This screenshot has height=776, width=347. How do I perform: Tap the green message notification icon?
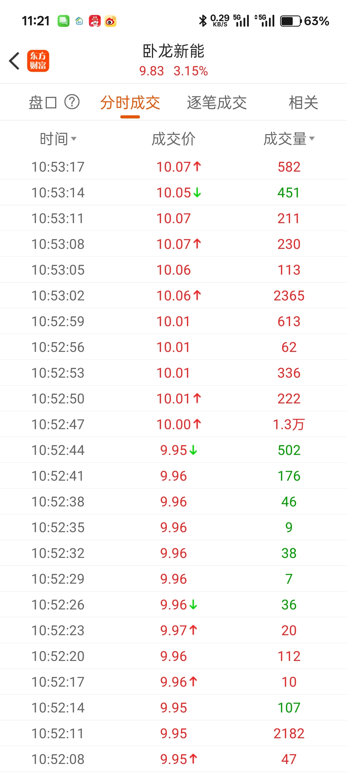64,21
